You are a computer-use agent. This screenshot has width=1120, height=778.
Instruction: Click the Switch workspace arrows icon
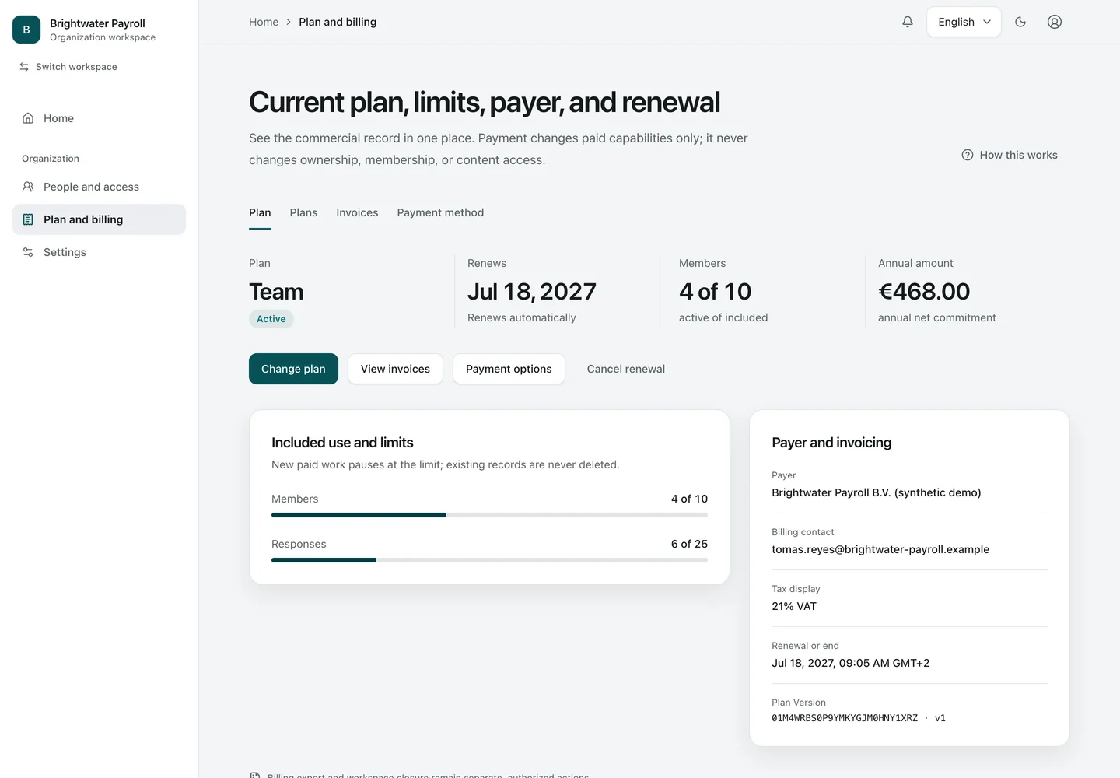click(x=24, y=67)
